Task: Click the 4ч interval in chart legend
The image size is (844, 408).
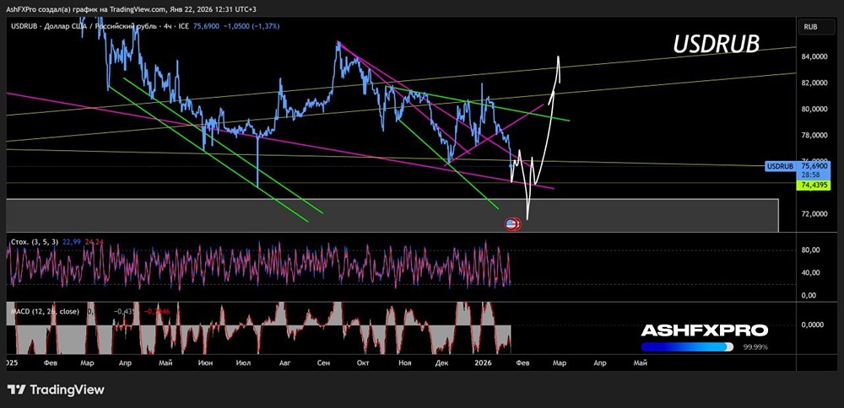Action: click(170, 26)
